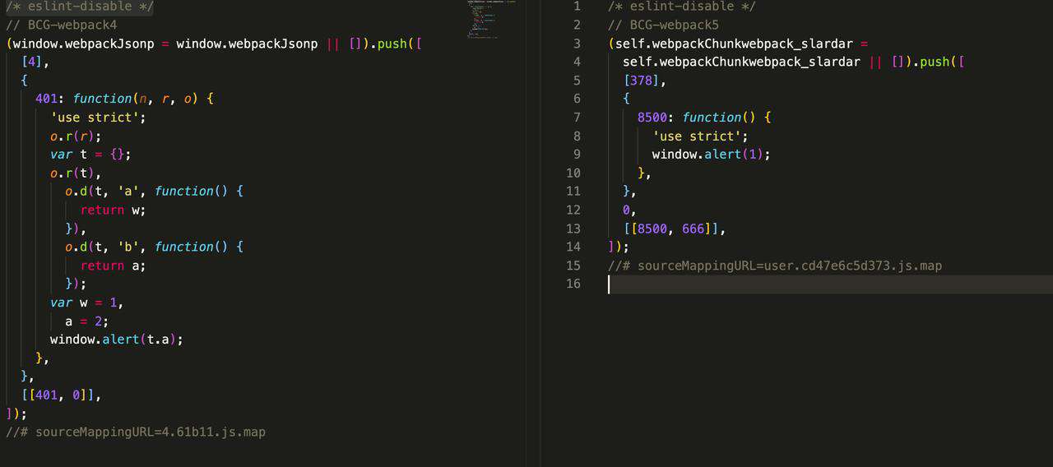Click the line "o.d(t, 'b', function() {"

pyautogui.click(x=155, y=247)
